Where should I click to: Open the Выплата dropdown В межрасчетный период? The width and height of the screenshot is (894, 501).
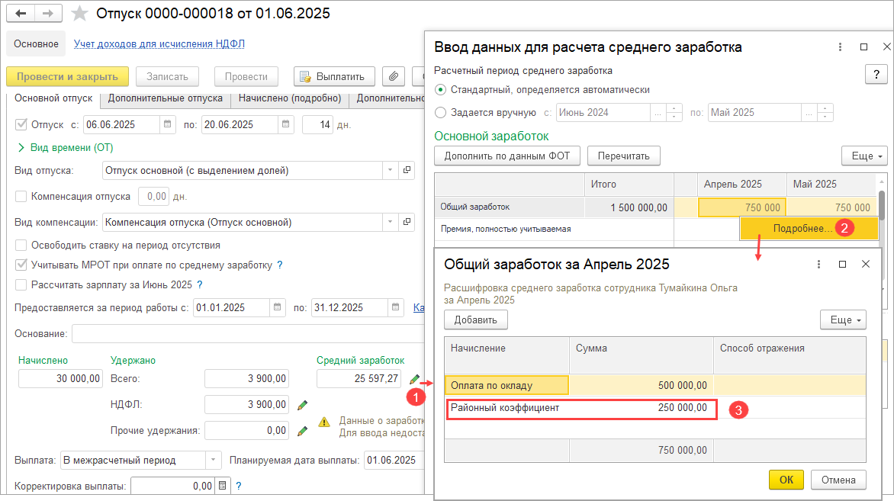[x=214, y=460]
